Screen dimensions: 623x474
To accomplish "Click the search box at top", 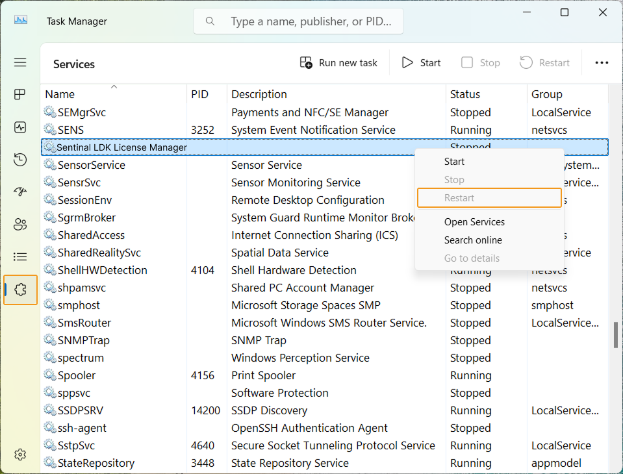I will [299, 21].
